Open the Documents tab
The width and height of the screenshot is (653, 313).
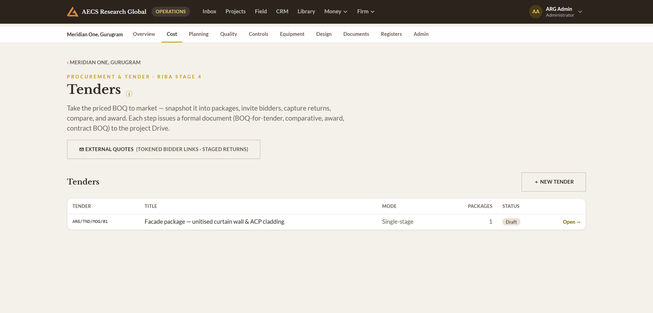pyautogui.click(x=356, y=34)
